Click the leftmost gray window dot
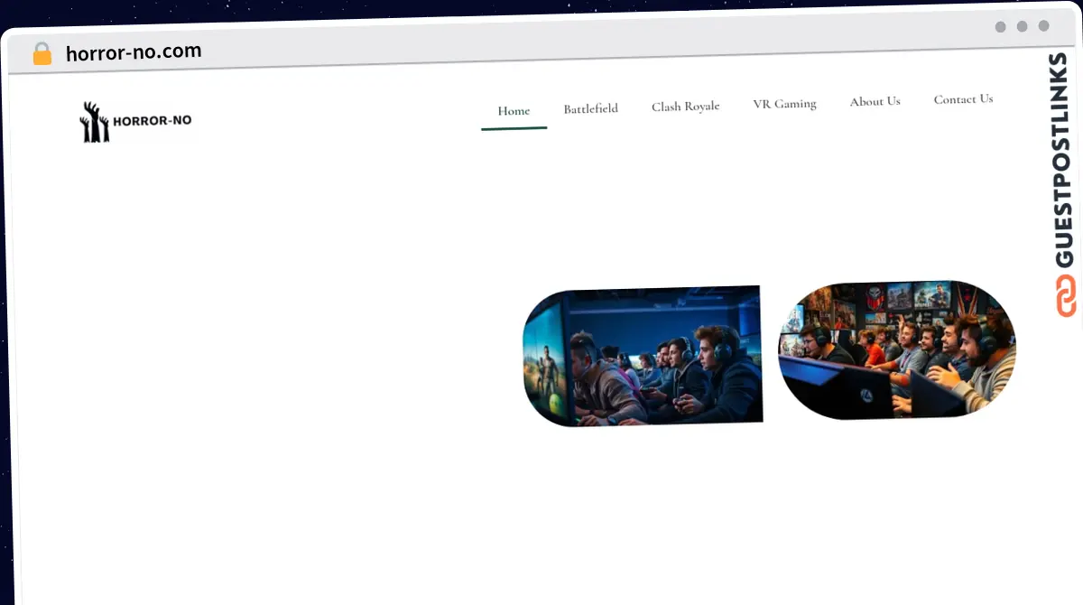The image size is (1083, 605). point(1000,27)
